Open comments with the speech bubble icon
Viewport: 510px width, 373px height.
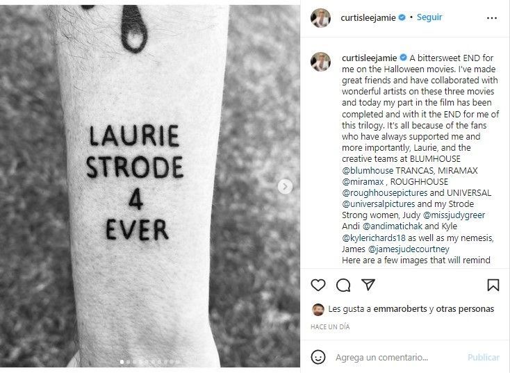tap(343, 285)
